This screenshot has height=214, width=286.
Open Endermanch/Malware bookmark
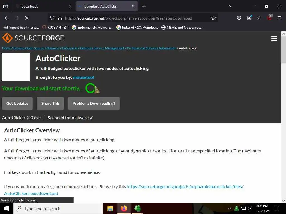[92, 28]
